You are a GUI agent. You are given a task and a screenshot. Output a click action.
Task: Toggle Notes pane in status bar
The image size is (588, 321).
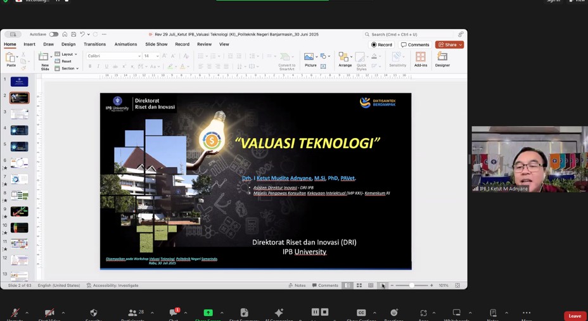(x=297, y=286)
